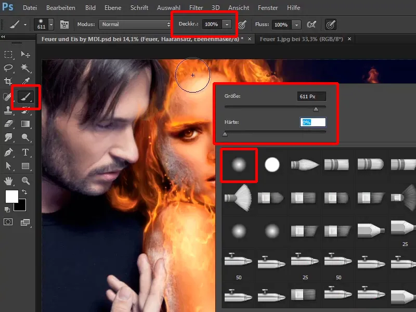Collapse the toolbox panel double arrows
The image size is (416, 312).
point(3,37)
